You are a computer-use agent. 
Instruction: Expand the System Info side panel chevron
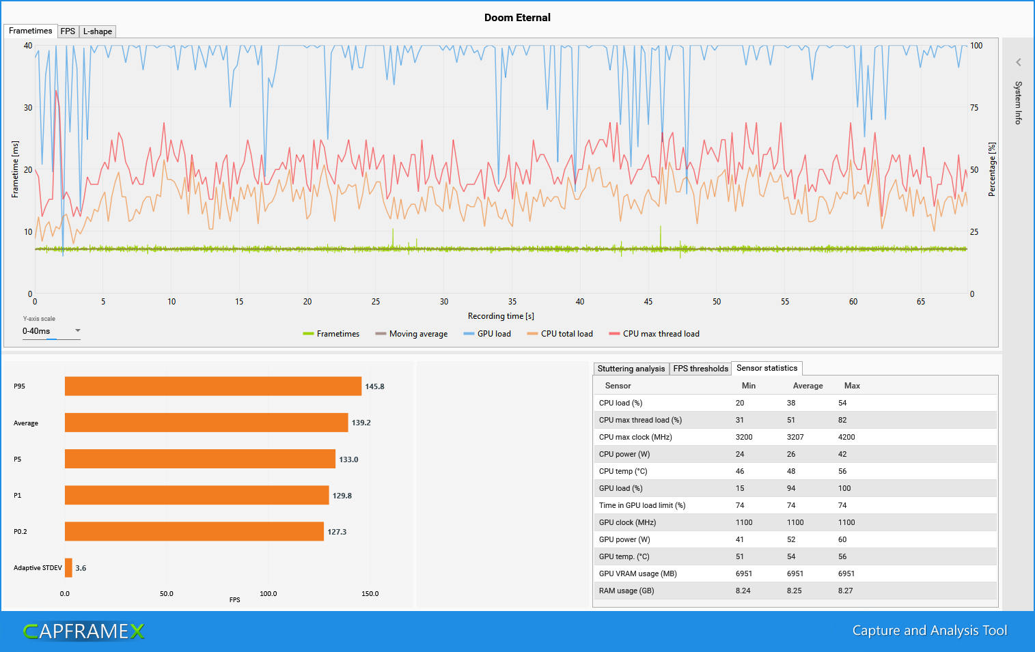click(1018, 62)
